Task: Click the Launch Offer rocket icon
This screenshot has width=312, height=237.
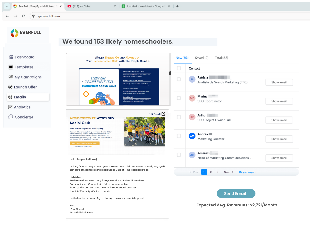Action: point(10,87)
